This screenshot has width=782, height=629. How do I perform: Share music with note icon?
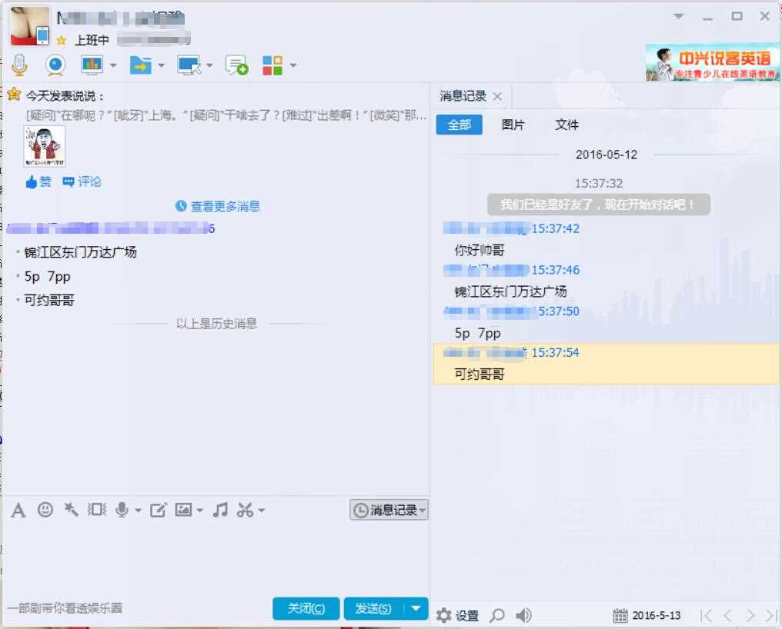(220, 509)
